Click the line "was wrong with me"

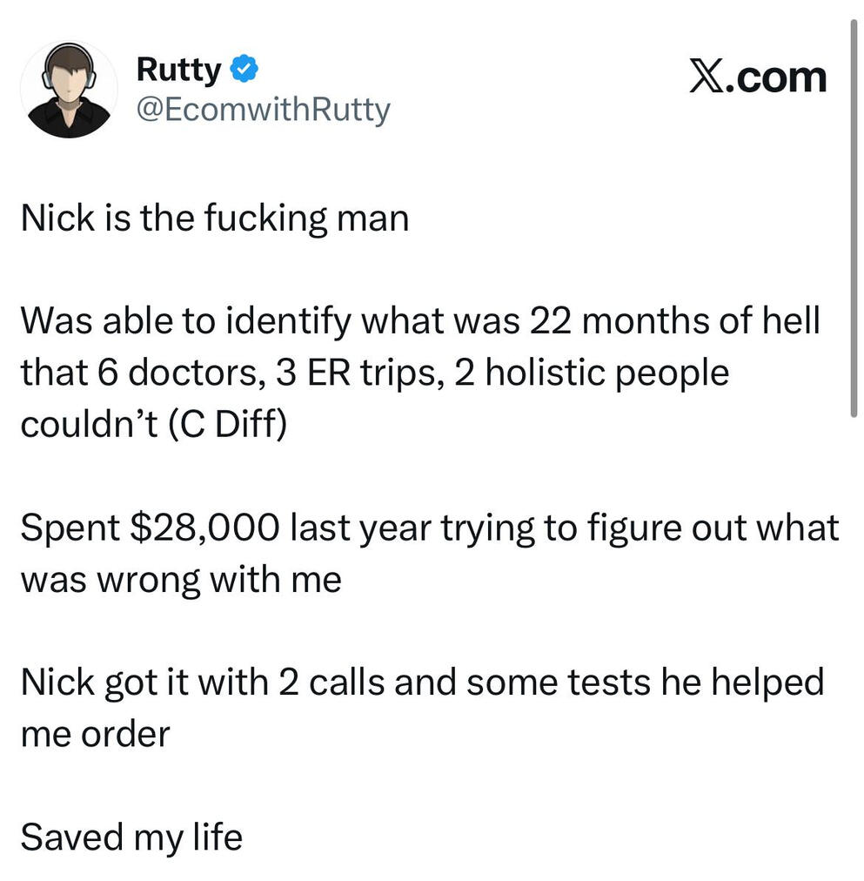[180, 579]
